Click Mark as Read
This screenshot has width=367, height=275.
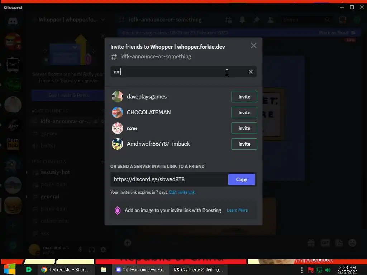337,33
